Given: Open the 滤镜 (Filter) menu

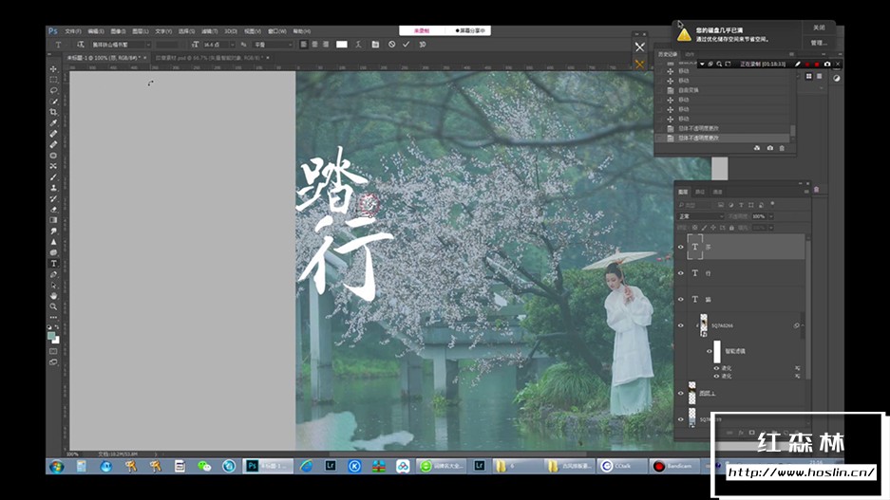Looking at the screenshot, I should (207, 30).
